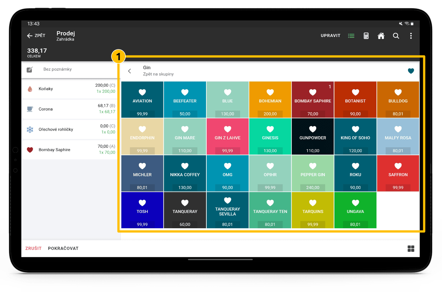Cancel the sale with ZRUŠIT

pos(33,248)
